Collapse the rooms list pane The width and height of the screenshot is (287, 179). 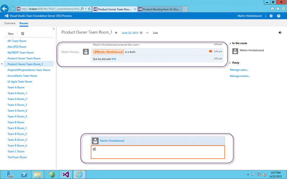click(x=54, y=29)
